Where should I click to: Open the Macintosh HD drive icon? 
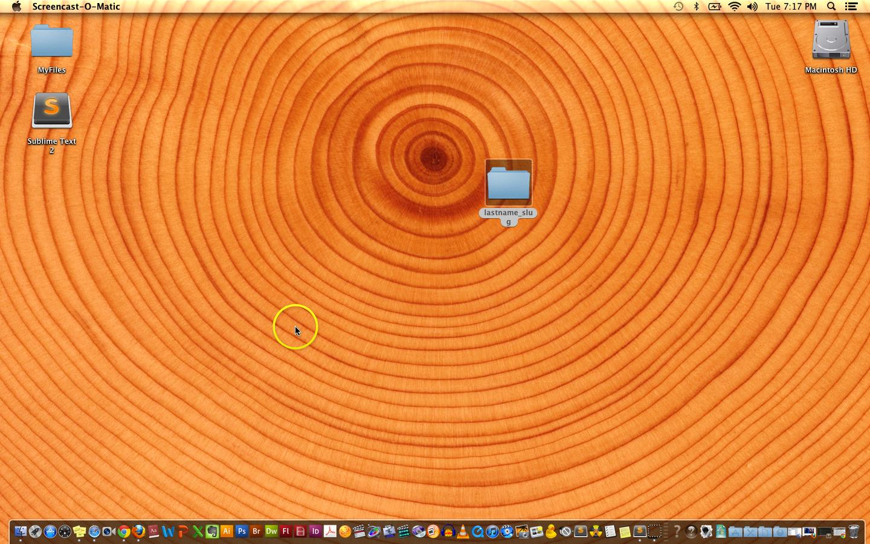tap(831, 40)
